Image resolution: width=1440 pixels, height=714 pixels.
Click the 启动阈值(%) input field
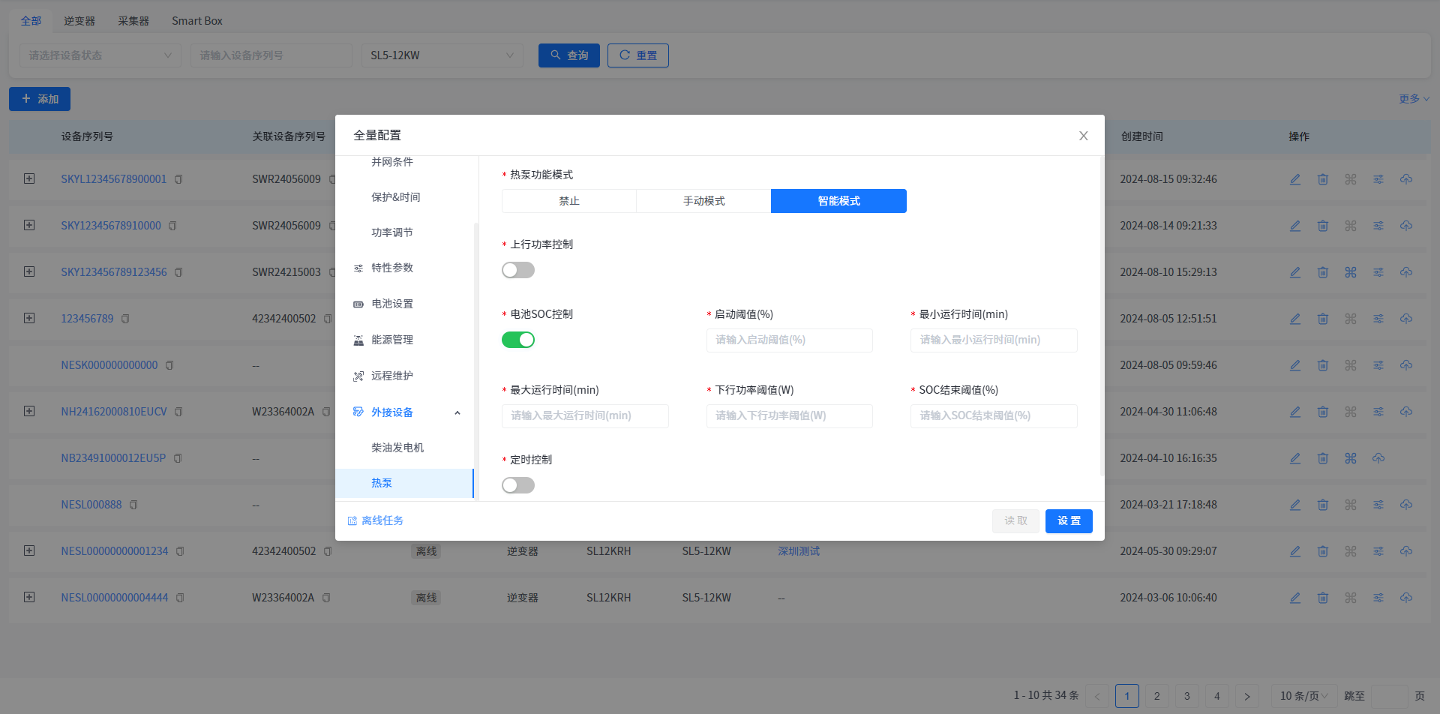789,340
